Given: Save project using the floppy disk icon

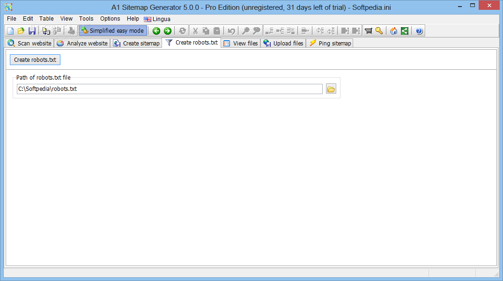Looking at the screenshot, I should point(32,31).
